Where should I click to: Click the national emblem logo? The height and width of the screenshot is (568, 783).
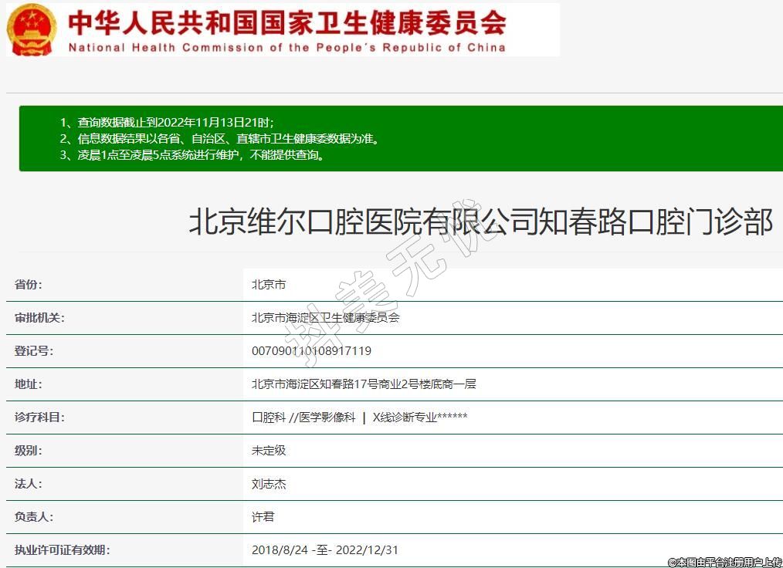click(32, 29)
